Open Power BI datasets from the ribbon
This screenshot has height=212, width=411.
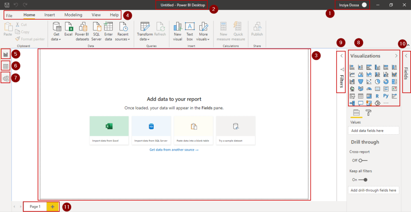coord(82,32)
